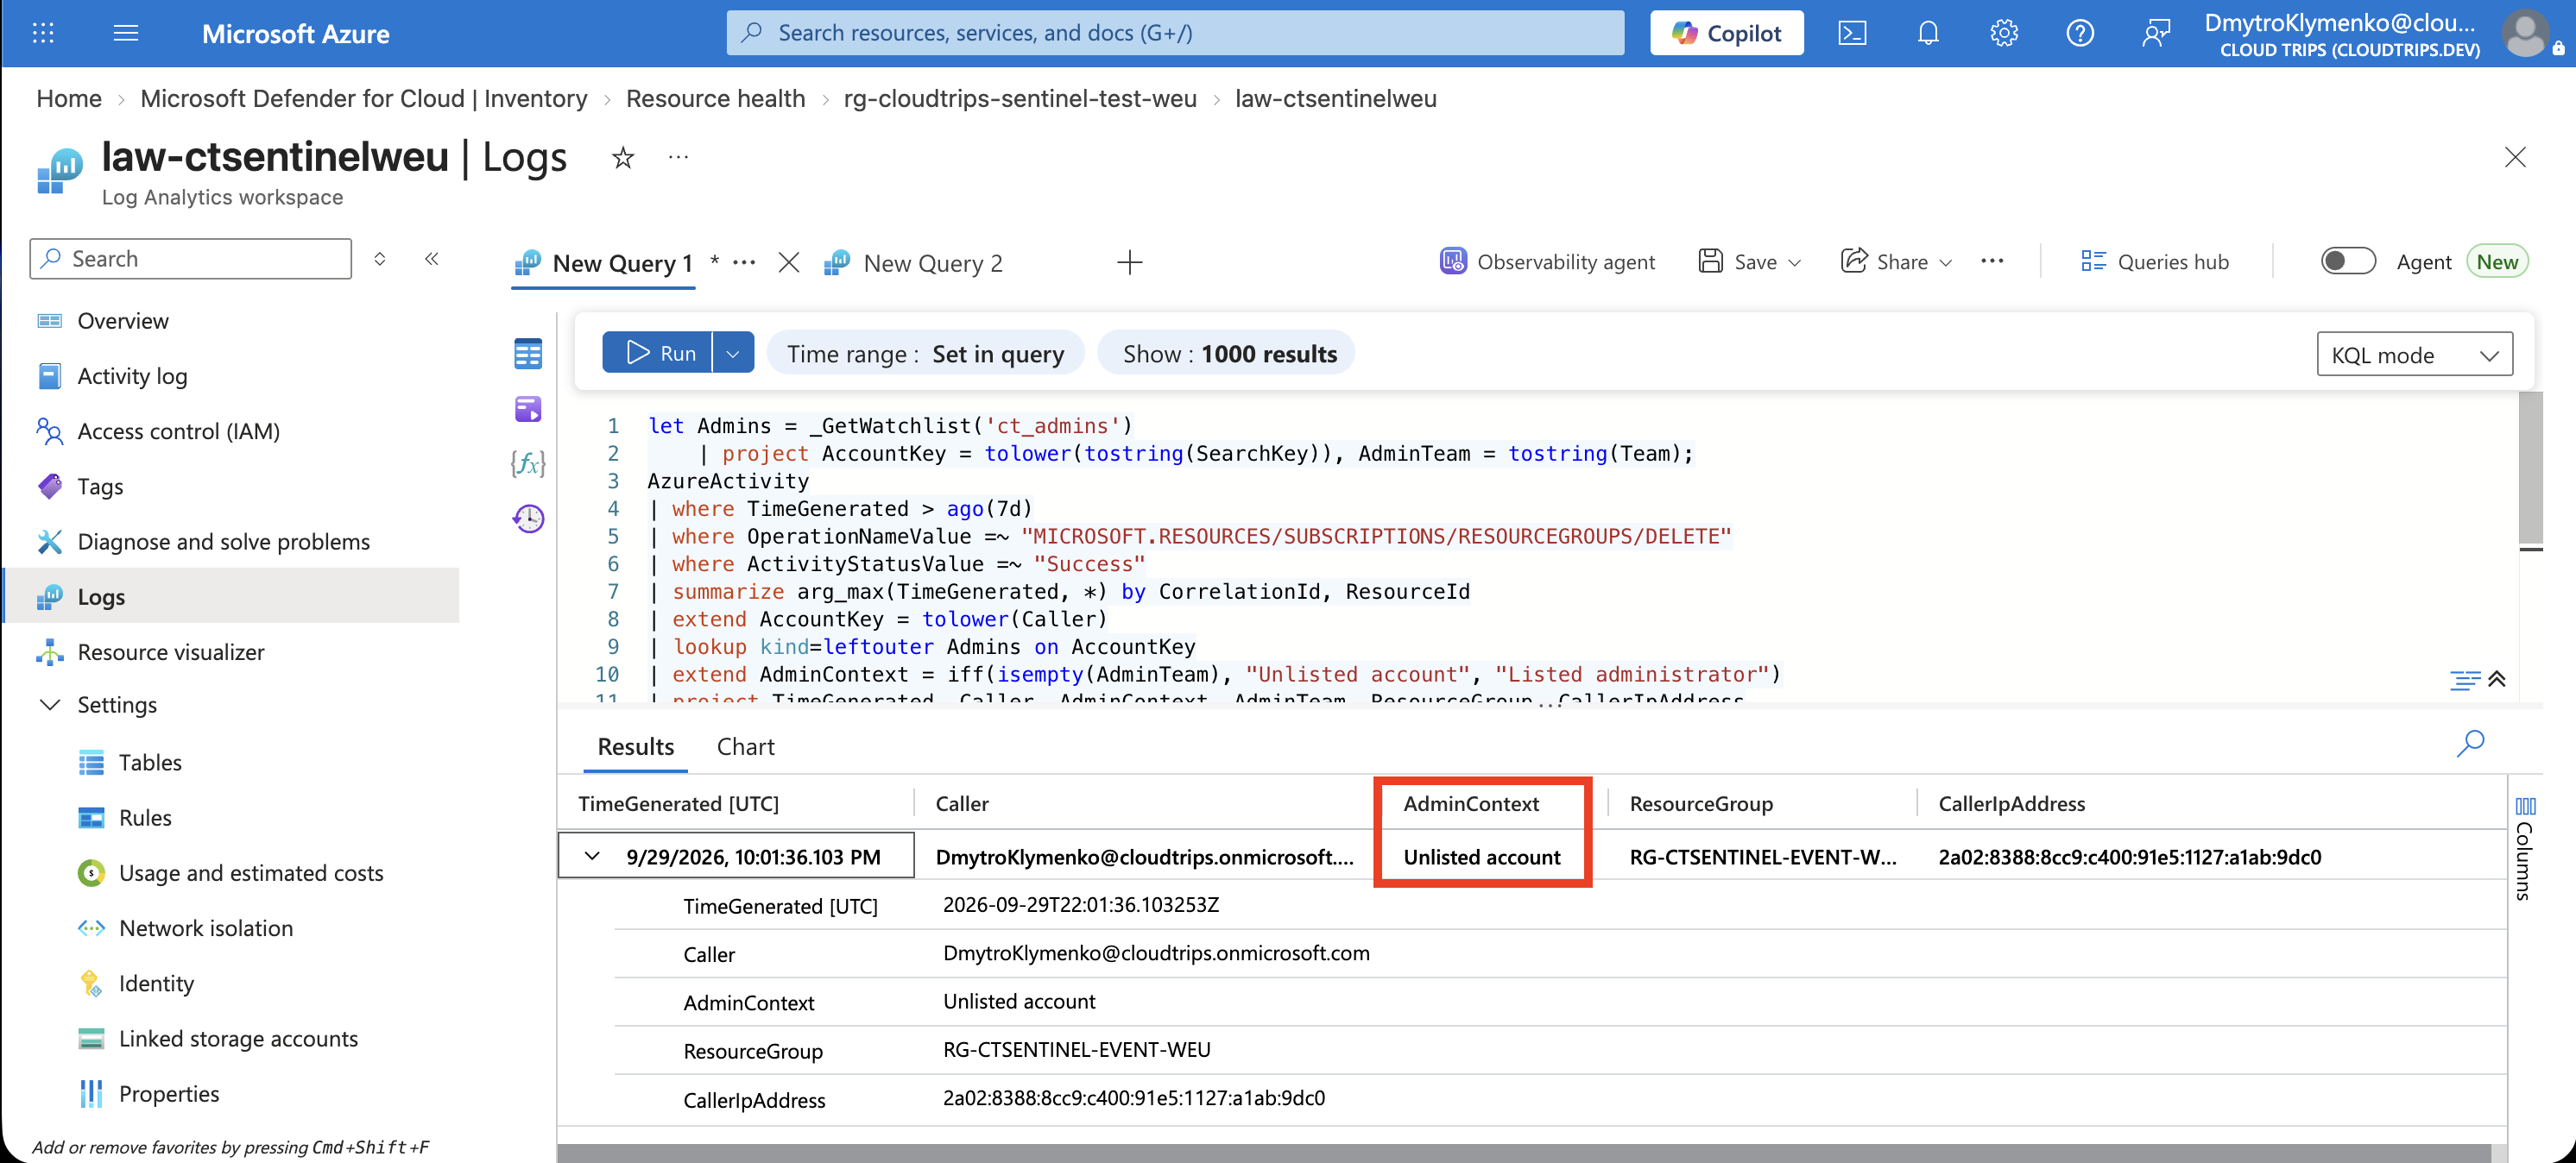Open portal settings gear

point(2003,33)
